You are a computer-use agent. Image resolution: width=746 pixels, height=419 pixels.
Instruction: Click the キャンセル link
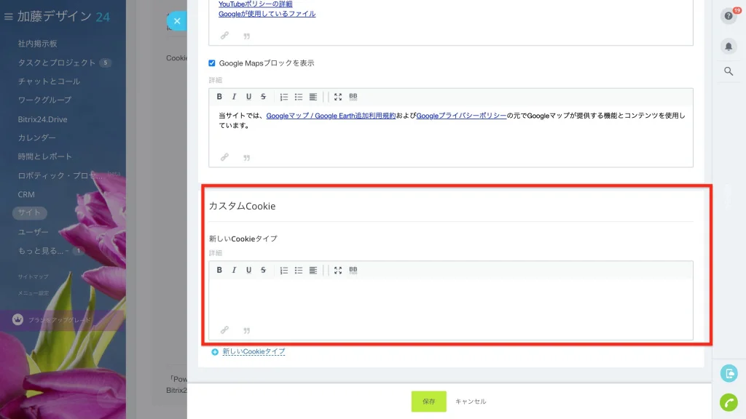pyautogui.click(x=471, y=402)
